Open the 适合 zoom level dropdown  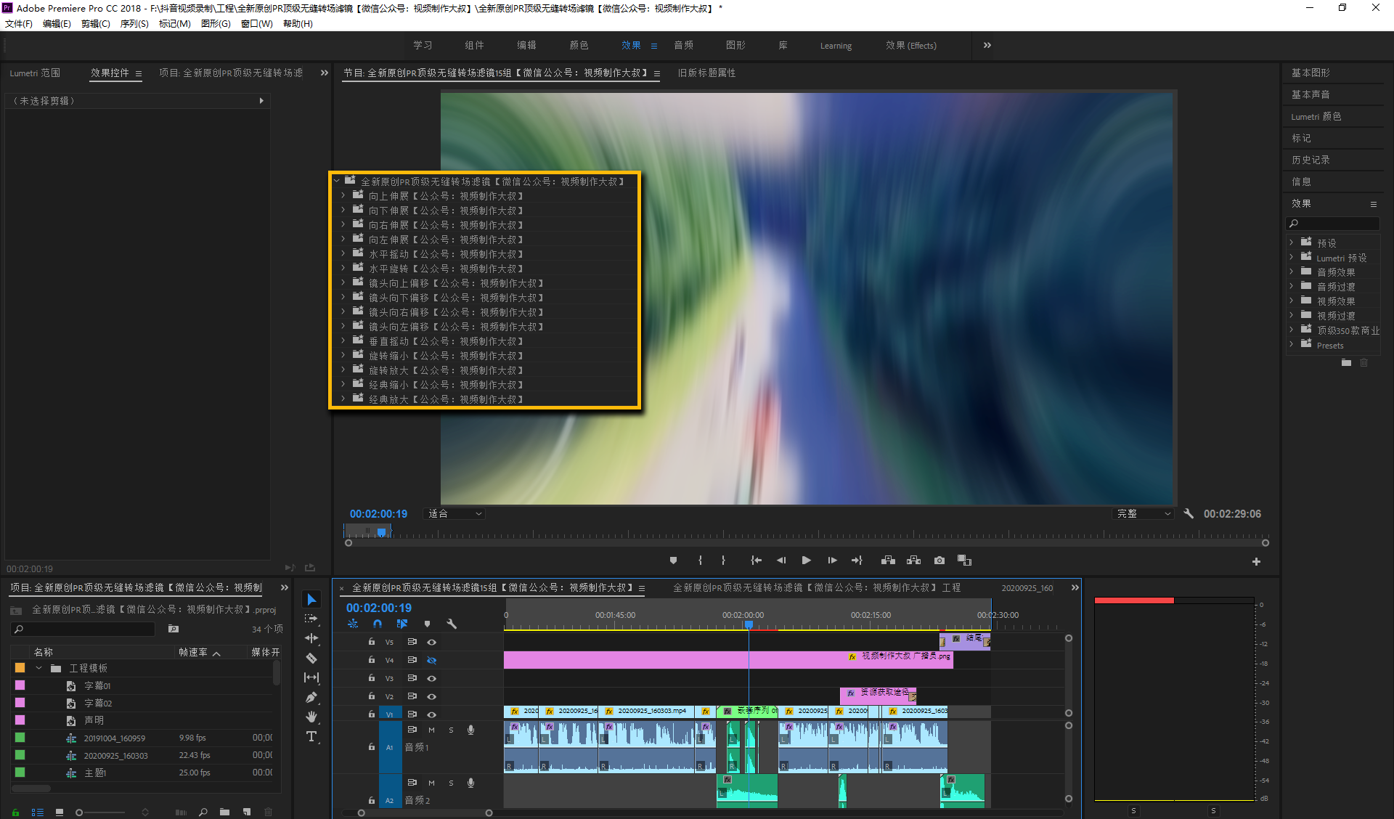pyautogui.click(x=455, y=514)
